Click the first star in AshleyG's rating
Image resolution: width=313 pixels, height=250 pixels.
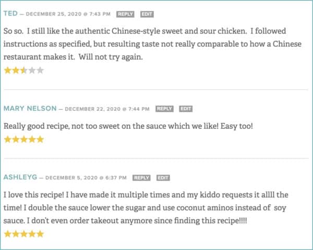pyautogui.click(x=7, y=234)
